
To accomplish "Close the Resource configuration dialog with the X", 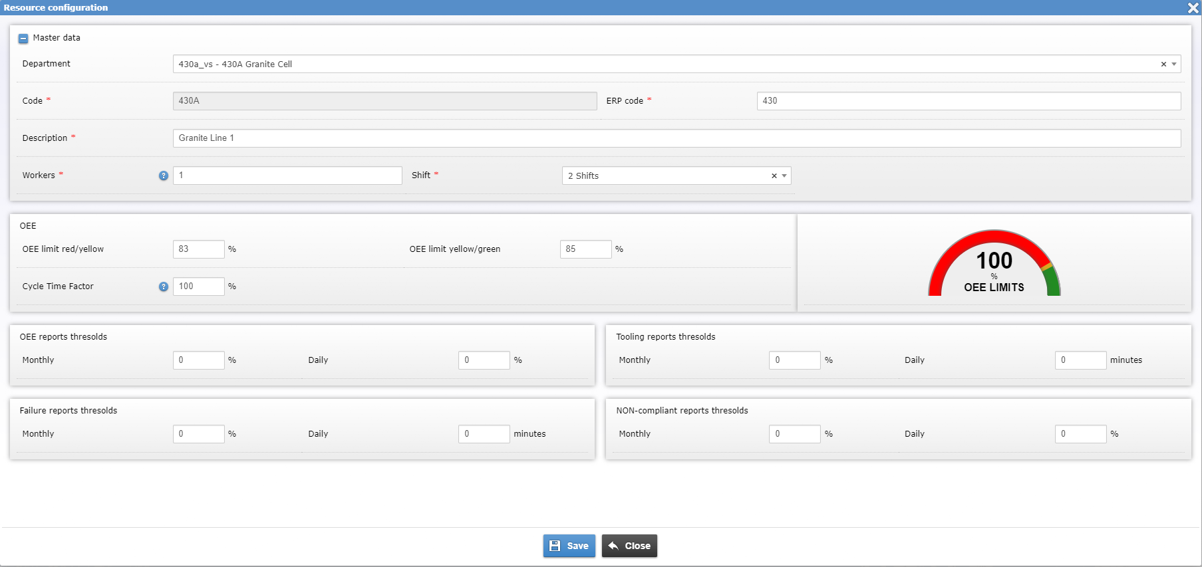I will click(x=1193, y=8).
